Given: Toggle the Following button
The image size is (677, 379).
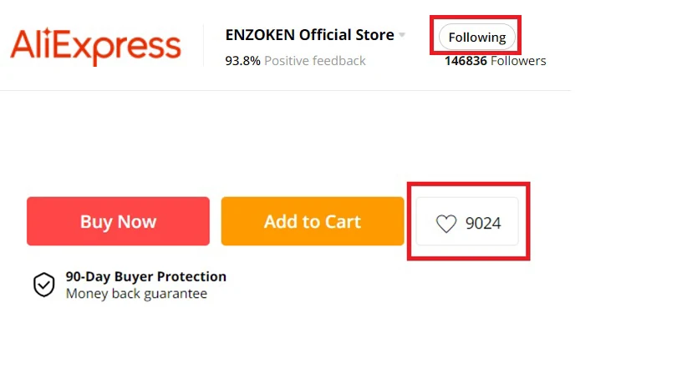Looking at the screenshot, I should coord(476,37).
